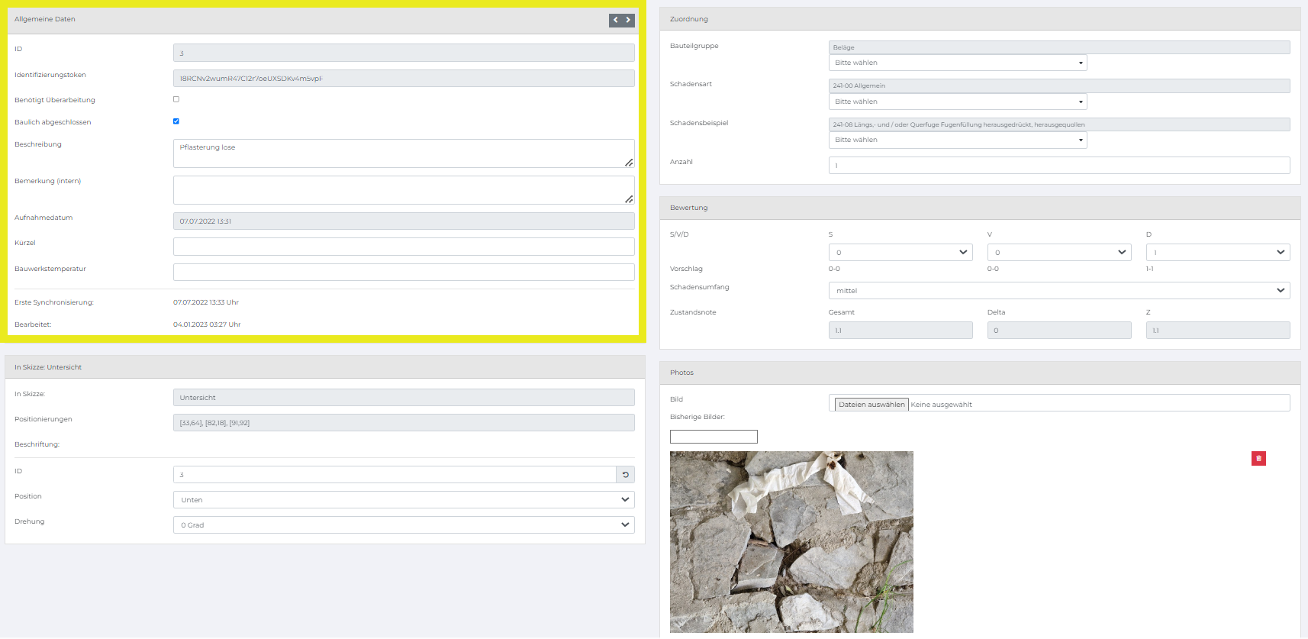Open the Schadensart Bitte wählen dropdown
Image resolution: width=1308 pixels, height=639 pixels.
[x=958, y=102]
